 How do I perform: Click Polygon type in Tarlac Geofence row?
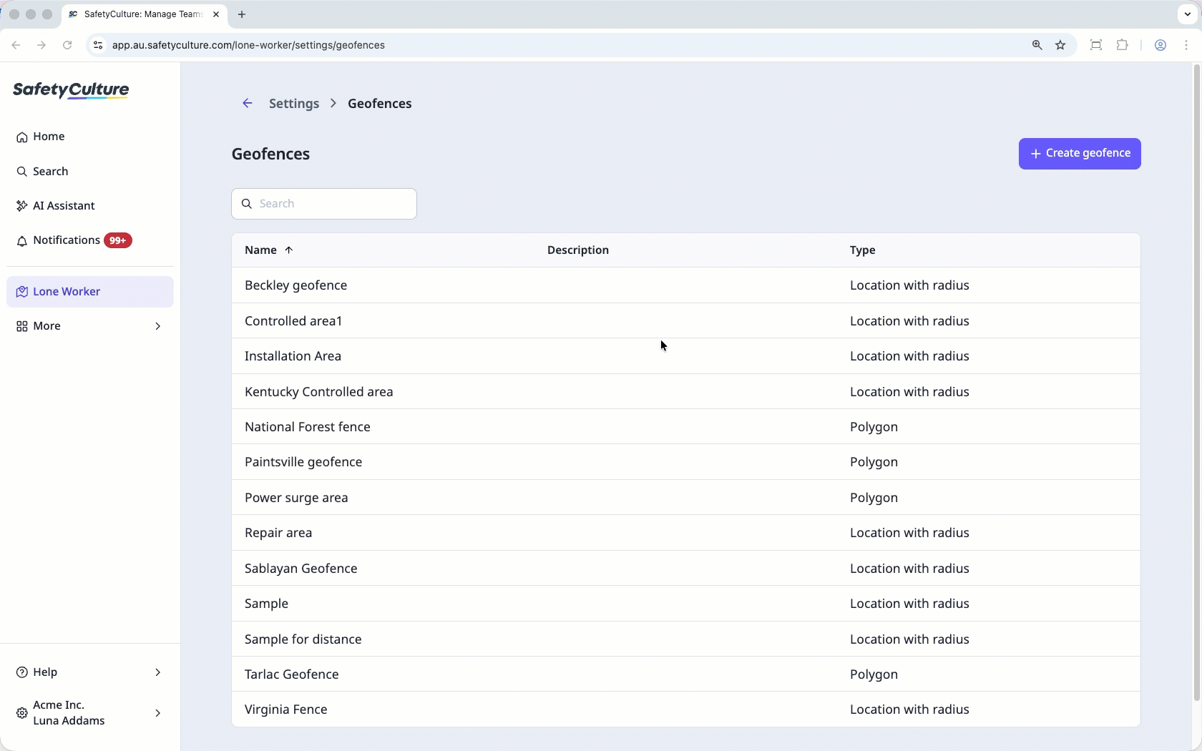click(874, 674)
